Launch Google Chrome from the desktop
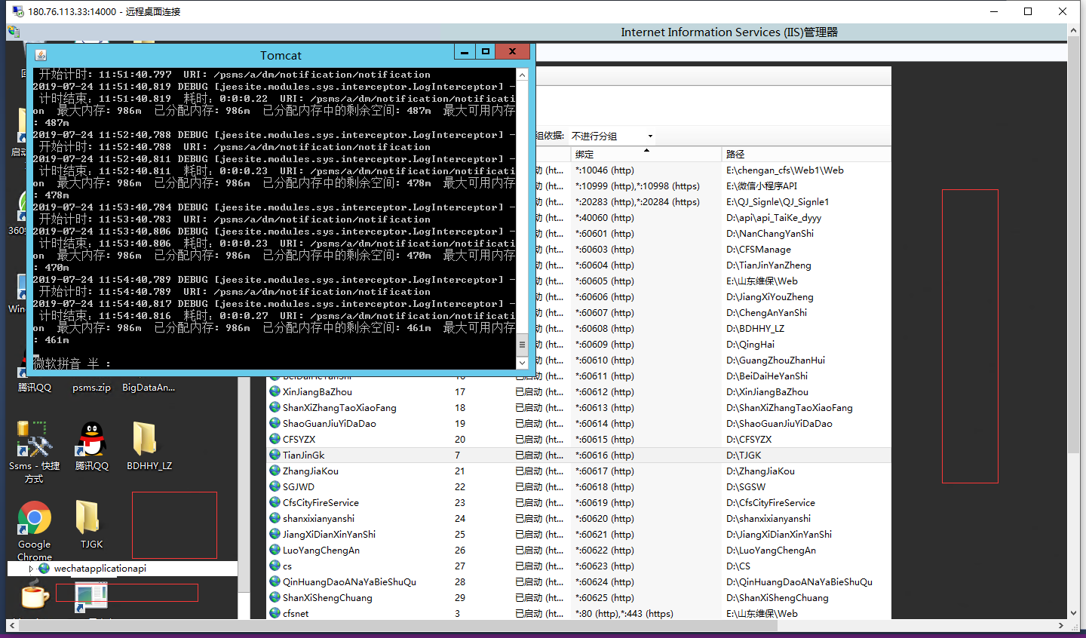This screenshot has width=1086, height=638. click(34, 519)
